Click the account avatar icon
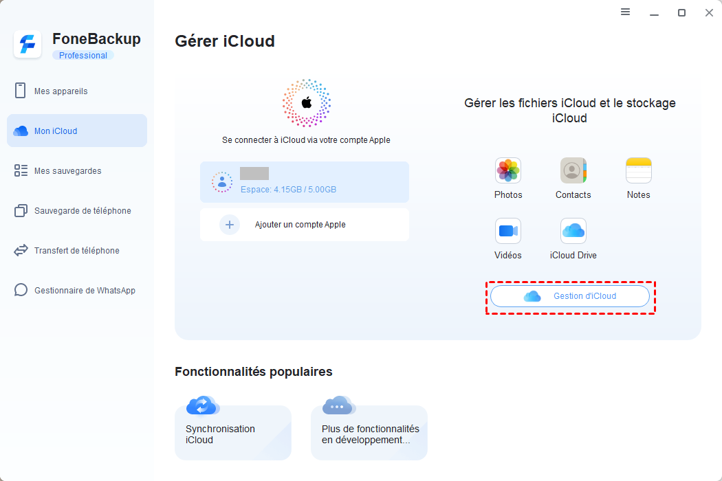The width and height of the screenshot is (722, 481). pos(222,182)
